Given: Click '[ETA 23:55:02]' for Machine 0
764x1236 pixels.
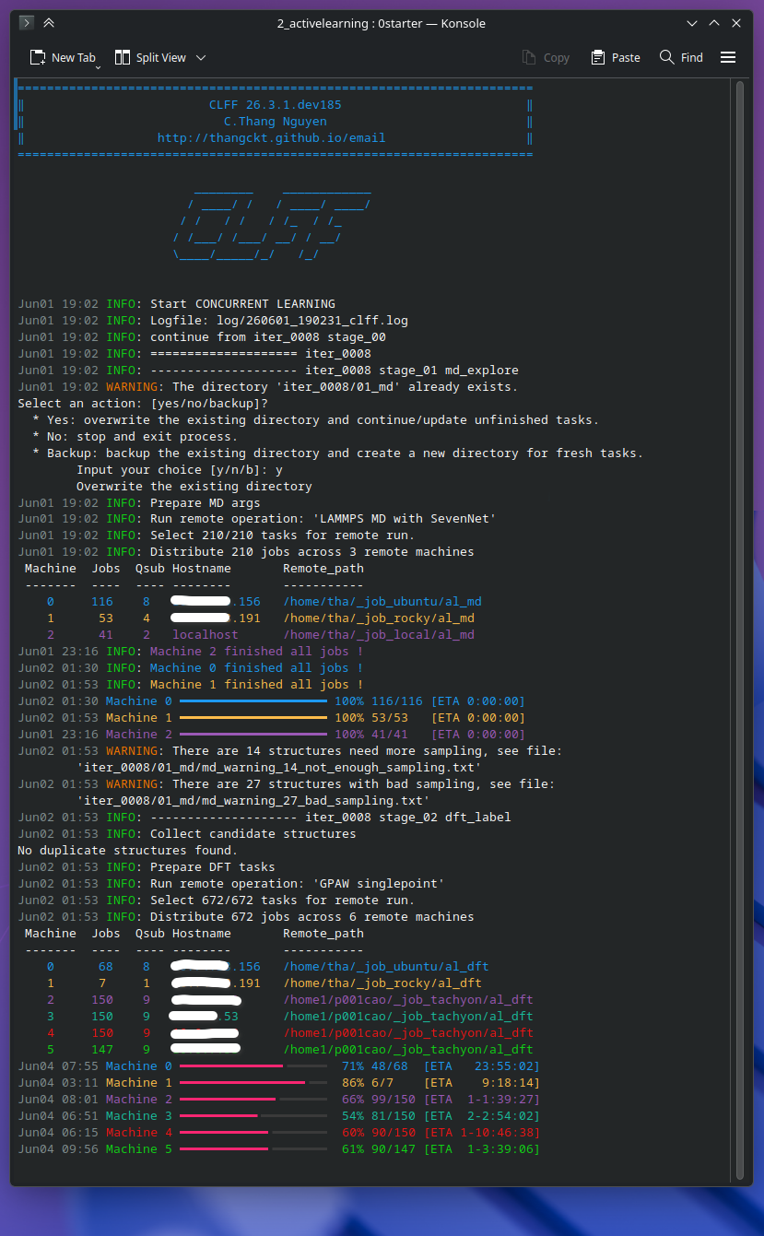Looking at the screenshot, I should [x=482, y=1066].
